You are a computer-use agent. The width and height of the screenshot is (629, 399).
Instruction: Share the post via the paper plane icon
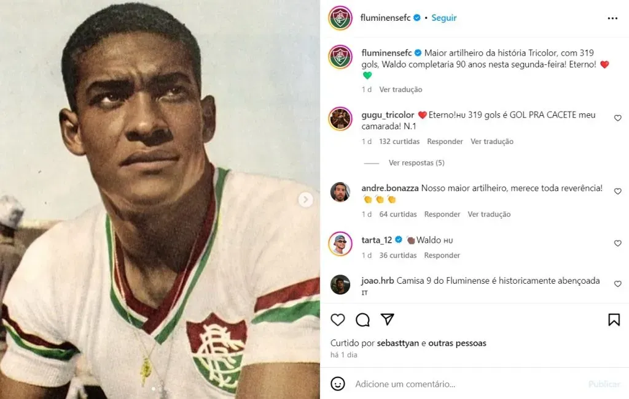[388, 319]
